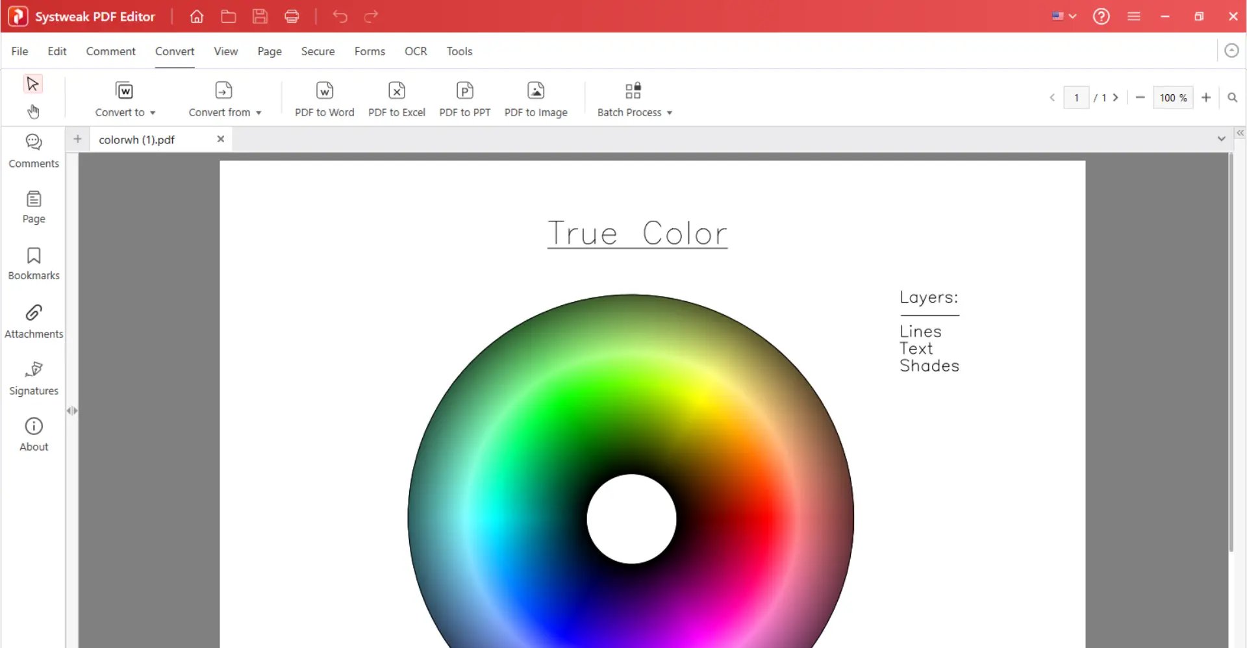Open the About panel
This screenshot has height=648, width=1247.
(x=34, y=434)
